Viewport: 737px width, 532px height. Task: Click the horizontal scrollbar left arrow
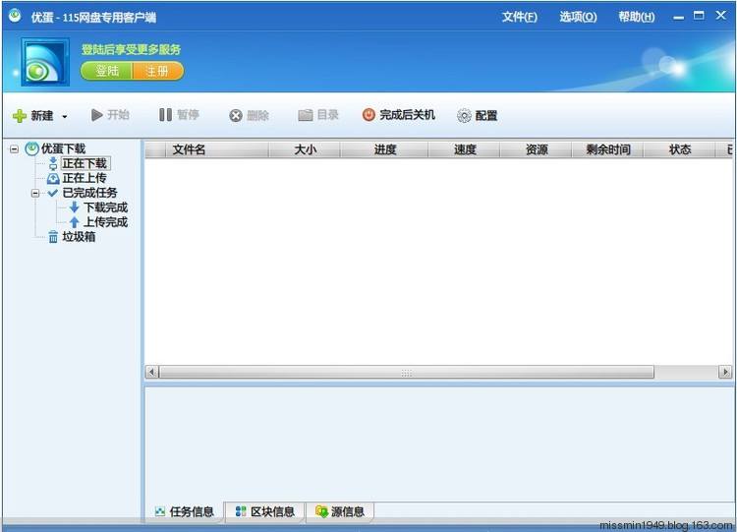click(x=151, y=372)
